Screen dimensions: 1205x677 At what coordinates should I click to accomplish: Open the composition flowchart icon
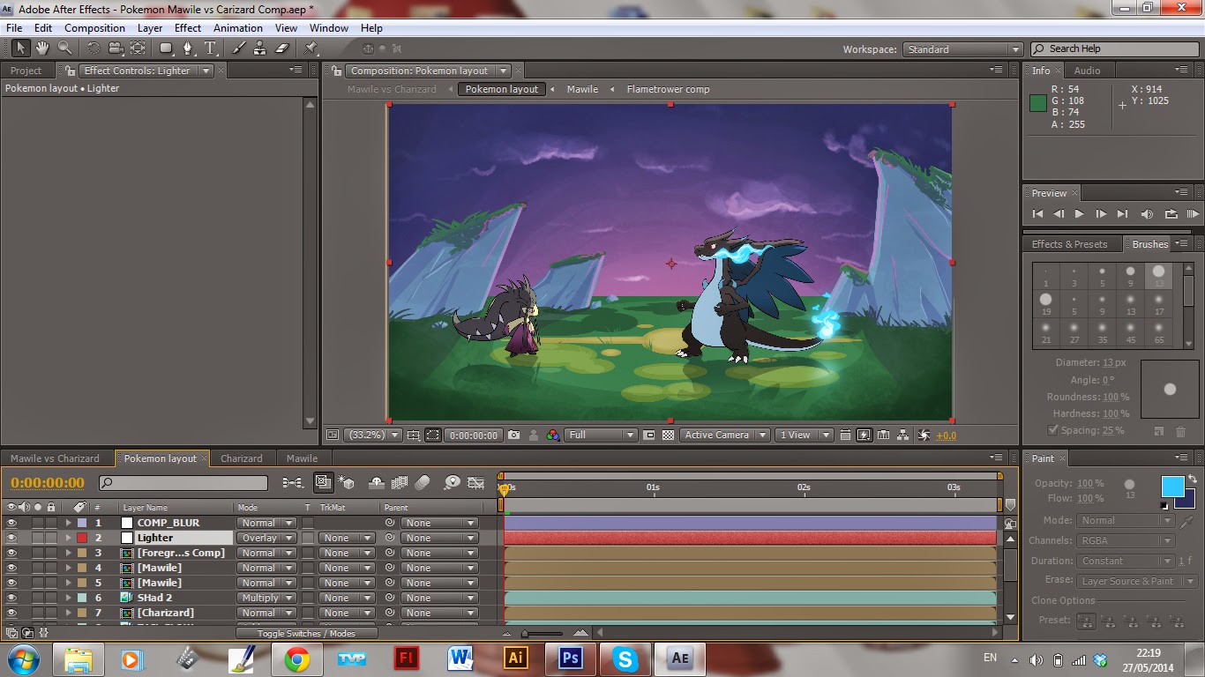pos(904,435)
